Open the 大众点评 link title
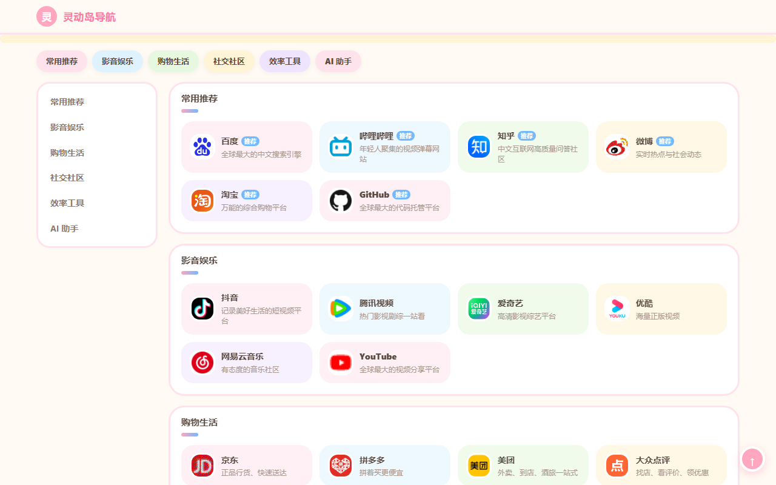This screenshot has width=776, height=485. point(653,460)
